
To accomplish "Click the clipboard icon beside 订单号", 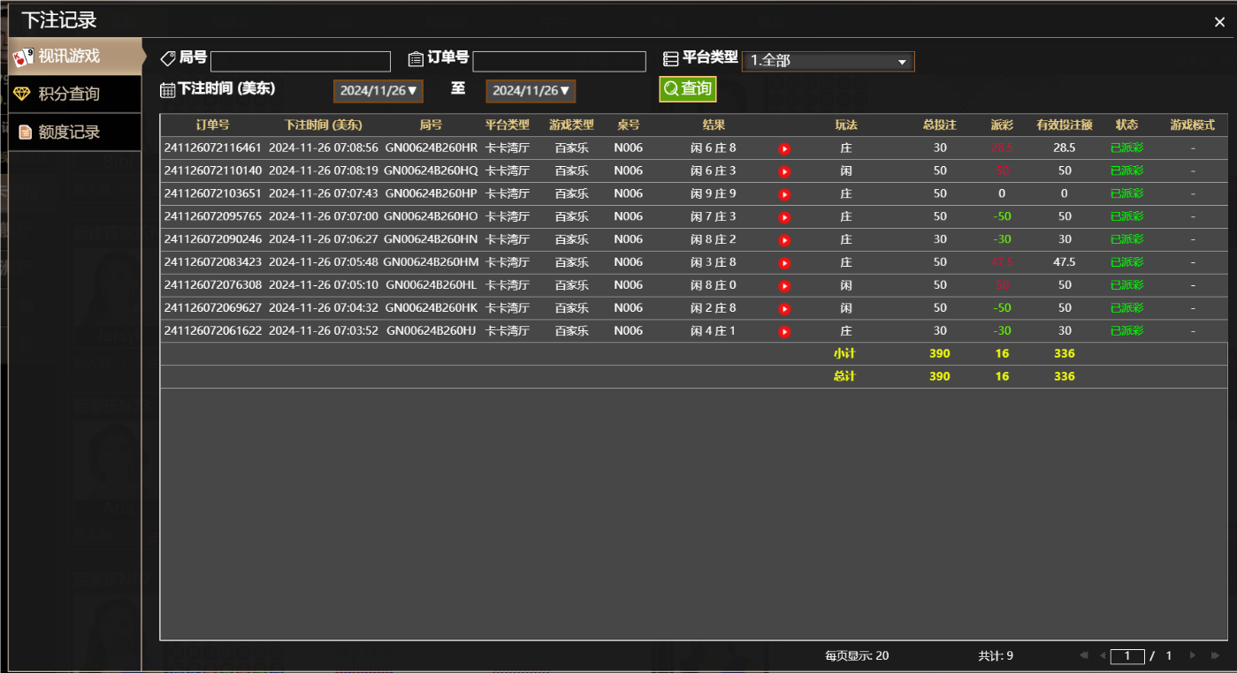I will tap(416, 58).
